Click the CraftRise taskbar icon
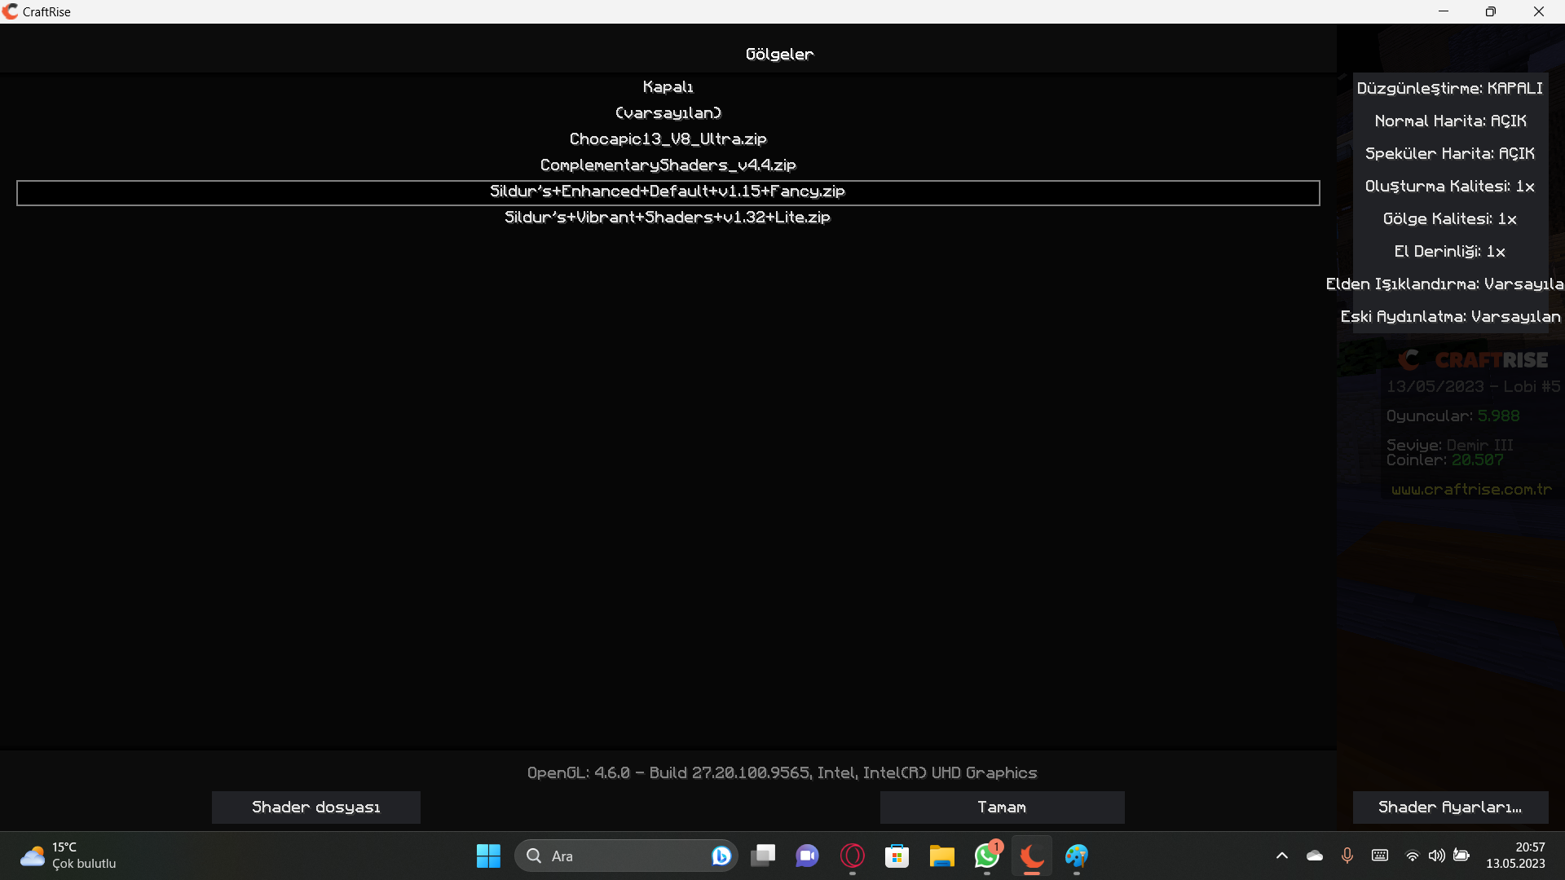 (x=1032, y=856)
